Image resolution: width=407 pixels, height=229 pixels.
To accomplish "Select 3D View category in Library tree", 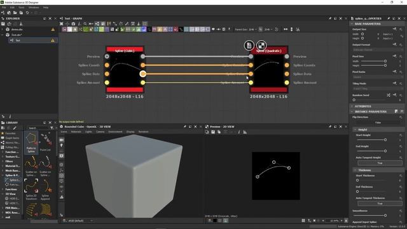I will click(10, 194).
